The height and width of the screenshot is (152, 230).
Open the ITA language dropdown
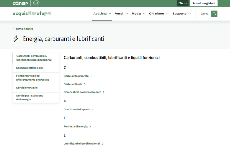click(182, 3)
